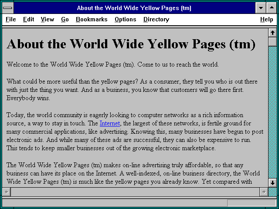The height and width of the screenshot is (209, 279).
Task: Click the horizontal scrollbar right arrow
Action: tap(264, 192)
